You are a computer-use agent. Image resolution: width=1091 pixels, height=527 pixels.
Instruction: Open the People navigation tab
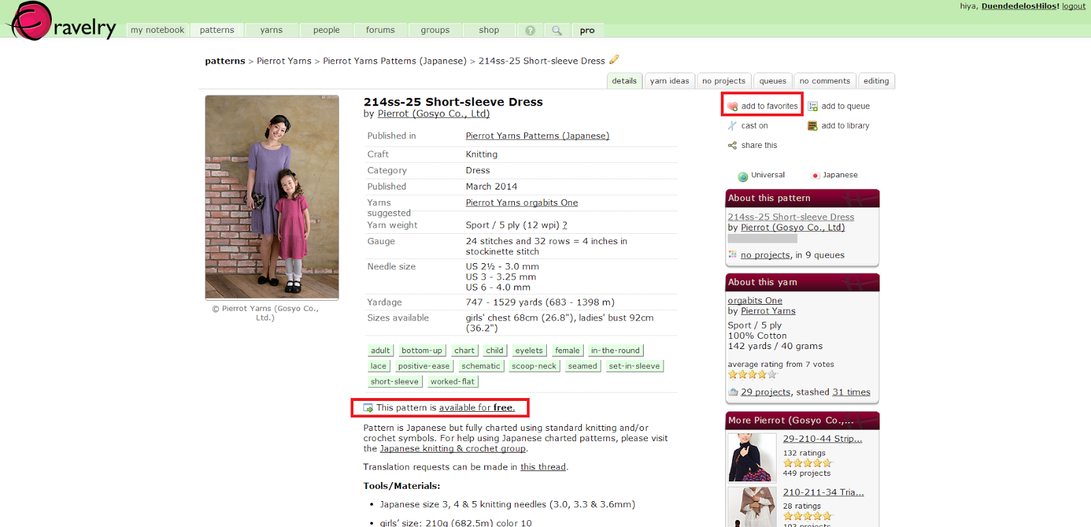click(x=327, y=30)
